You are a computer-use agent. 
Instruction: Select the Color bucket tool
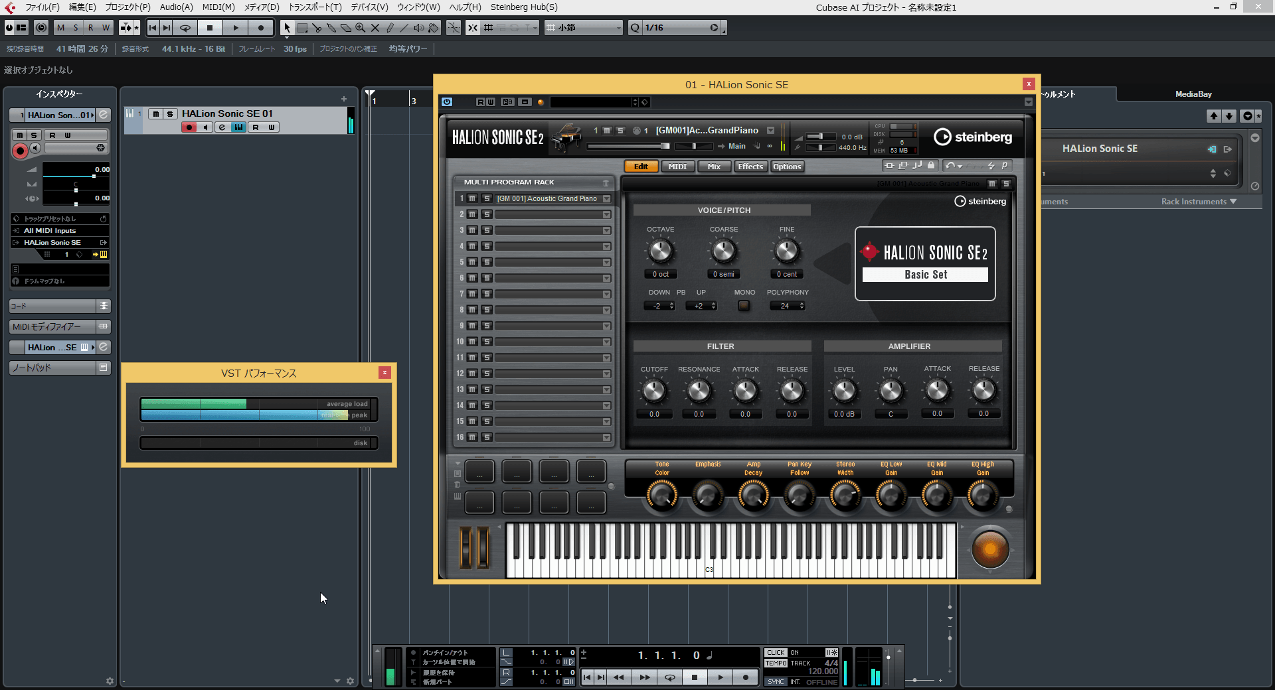click(x=434, y=28)
